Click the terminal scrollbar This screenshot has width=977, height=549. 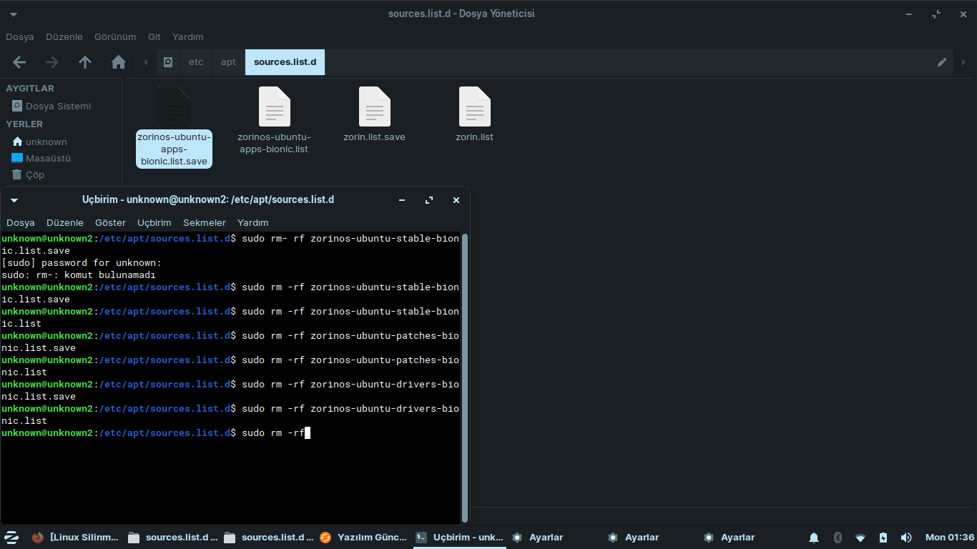(466, 377)
